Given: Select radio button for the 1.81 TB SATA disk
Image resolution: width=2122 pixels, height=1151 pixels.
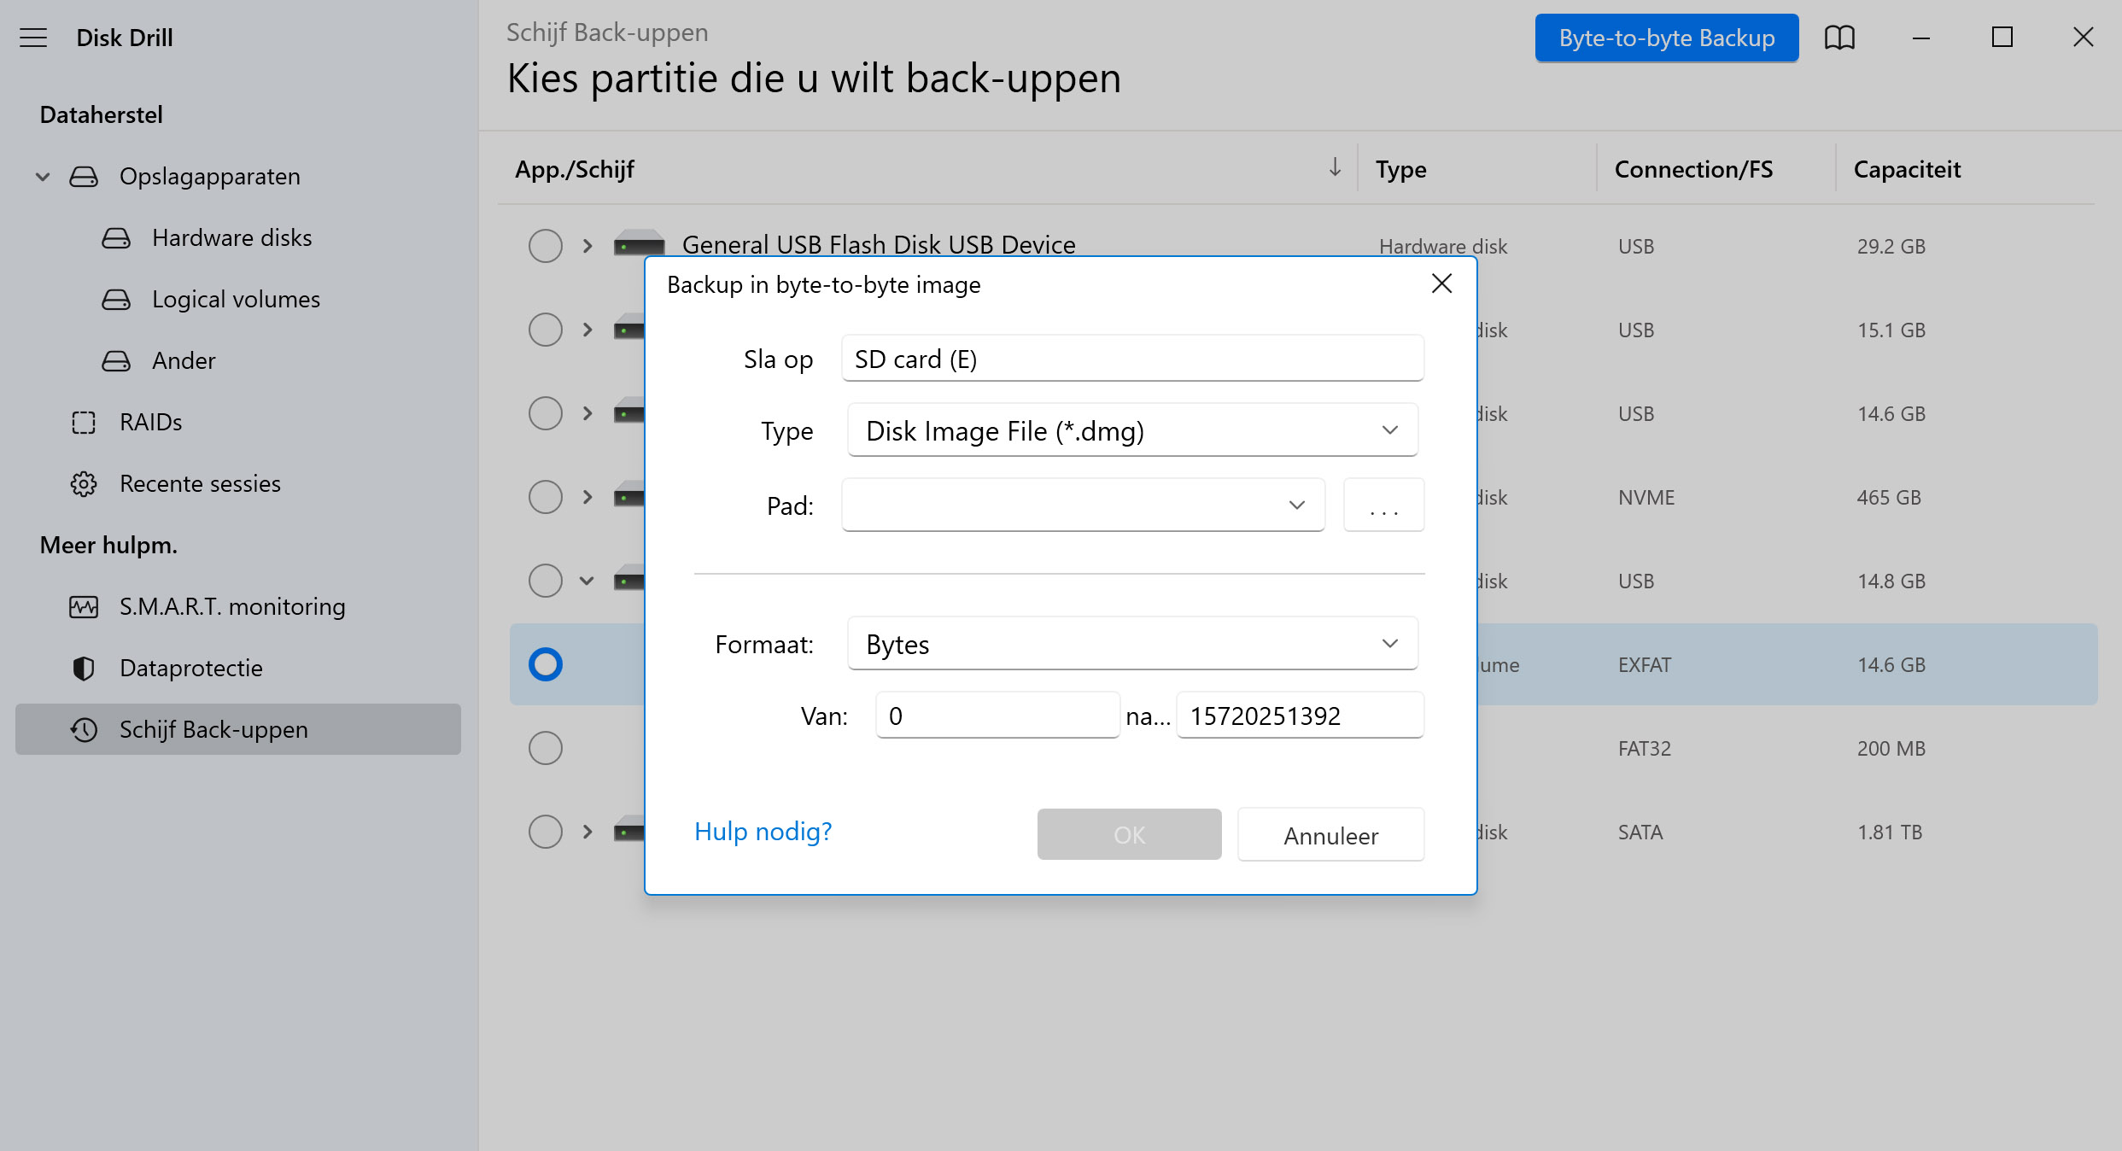Looking at the screenshot, I should (x=546, y=832).
